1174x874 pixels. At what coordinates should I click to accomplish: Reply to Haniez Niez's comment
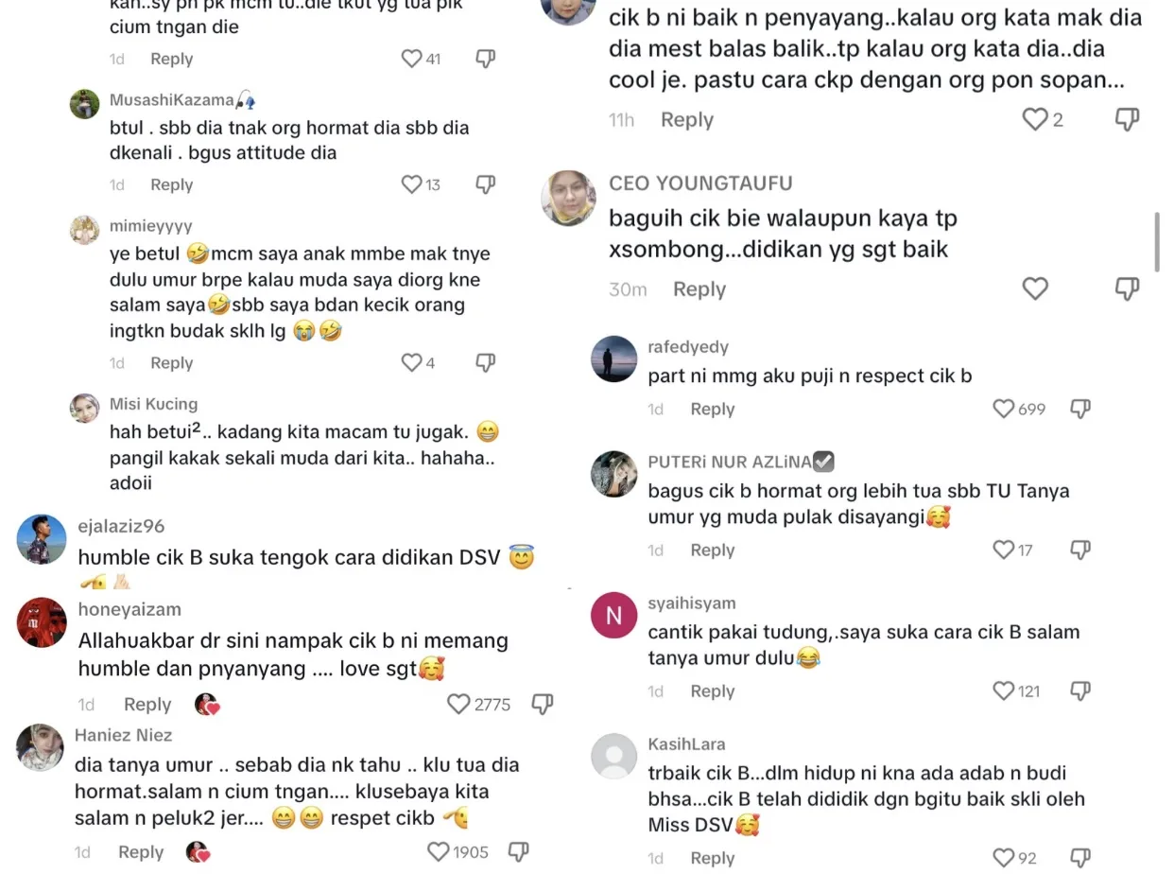pos(141,852)
